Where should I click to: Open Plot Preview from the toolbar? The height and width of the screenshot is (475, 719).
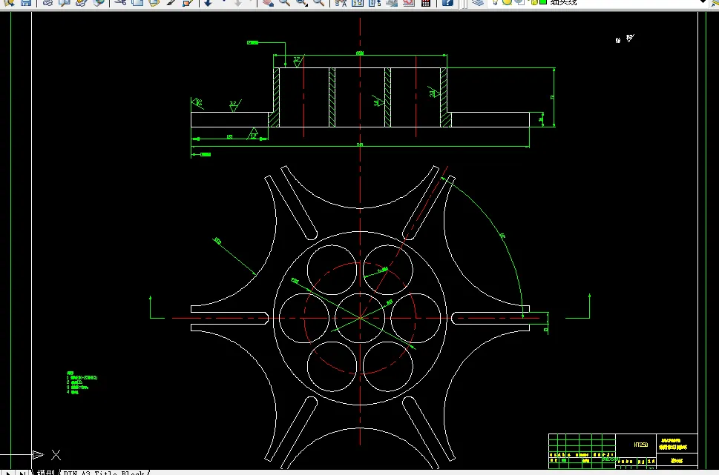click(x=65, y=2)
